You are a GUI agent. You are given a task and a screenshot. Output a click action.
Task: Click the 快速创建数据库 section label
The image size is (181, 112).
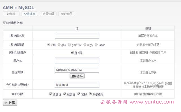13,23
